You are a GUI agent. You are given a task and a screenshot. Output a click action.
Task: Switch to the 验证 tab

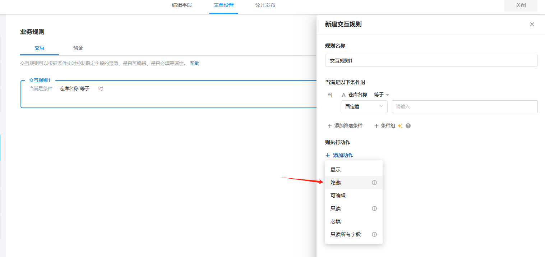tap(78, 48)
